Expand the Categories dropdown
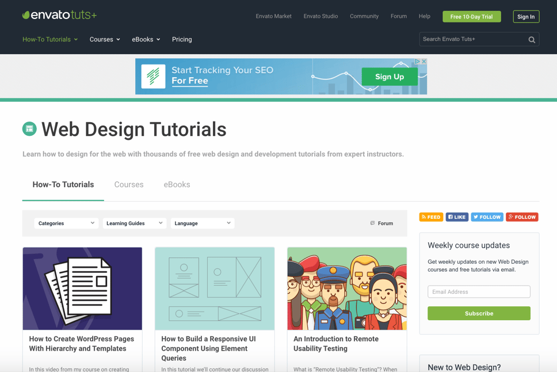557x372 pixels. point(66,223)
